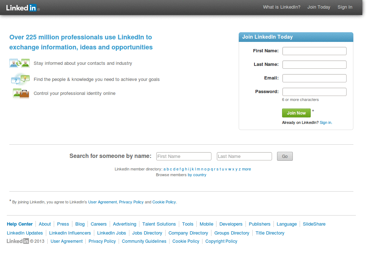Open member directory letter m
The width and height of the screenshot is (367, 275).
tap(199, 169)
